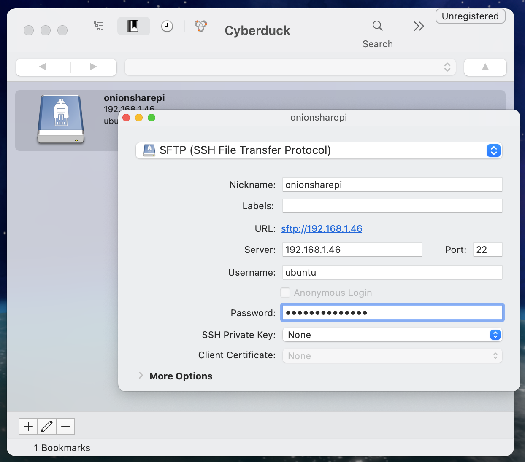Click the Unregistered button
The height and width of the screenshot is (462, 525).
click(470, 16)
